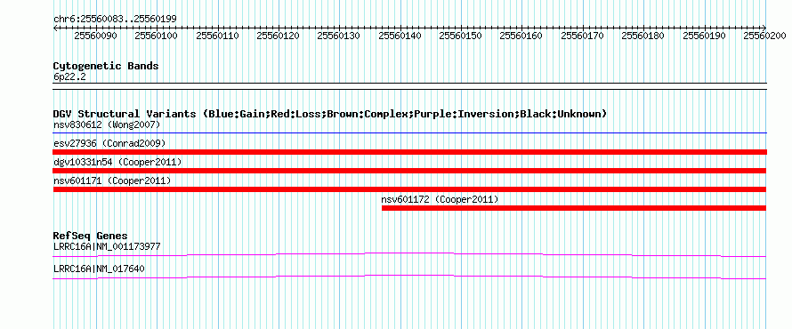Click ruler position 25560160

point(521,36)
